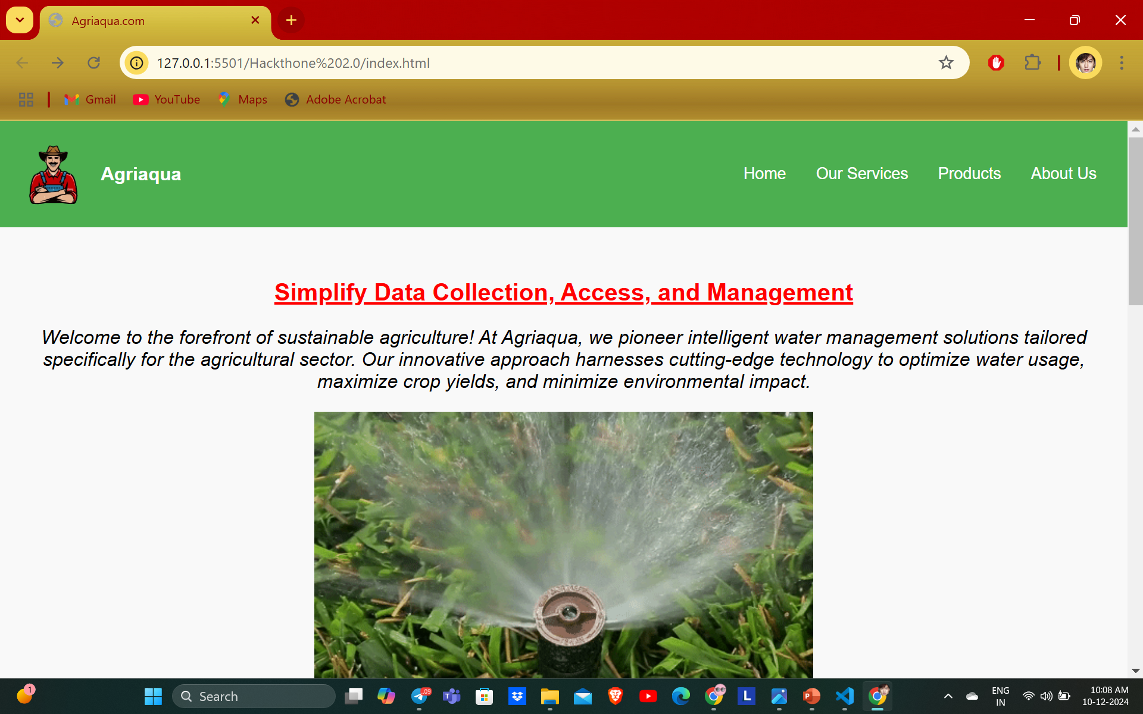Open the Extensions puzzle icon
1143x714 pixels.
coord(1032,62)
